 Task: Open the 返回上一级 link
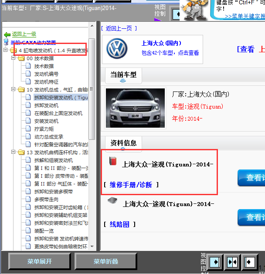click(x=24, y=34)
